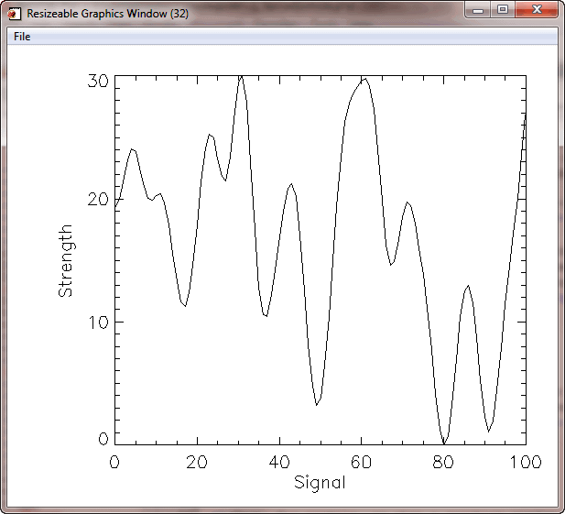Click the x-axis tick label 20
This screenshot has height=514, width=565.
[x=197, y=462]
